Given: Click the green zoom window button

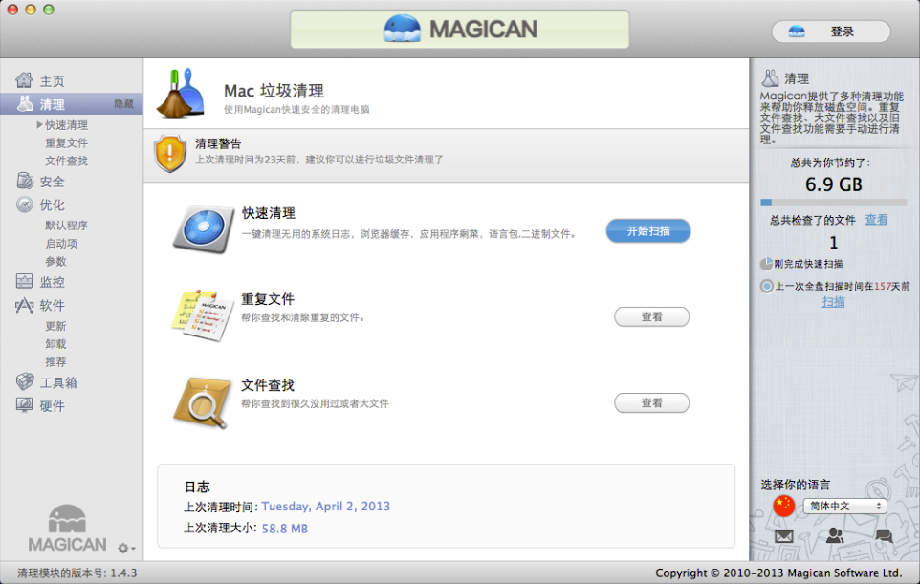Looking at the screenshot, I should click(49, 10).
